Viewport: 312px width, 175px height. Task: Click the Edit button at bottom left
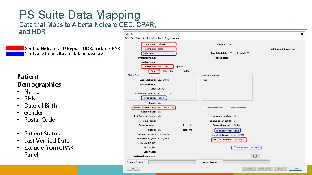coord(134,169)
